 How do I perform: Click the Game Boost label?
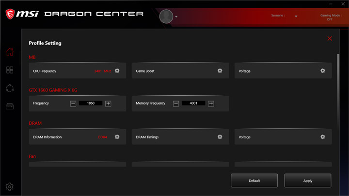click(145, 71)
